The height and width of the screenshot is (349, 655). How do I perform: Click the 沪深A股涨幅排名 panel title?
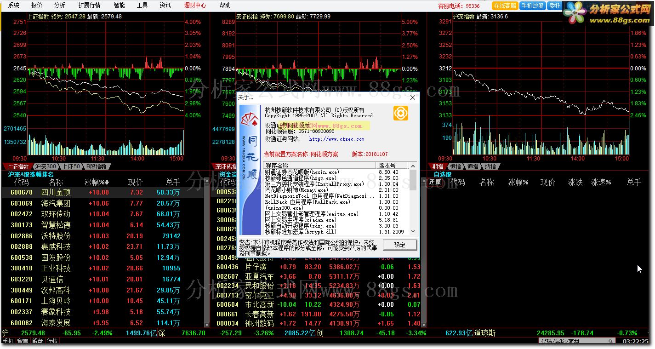[31, 174]
